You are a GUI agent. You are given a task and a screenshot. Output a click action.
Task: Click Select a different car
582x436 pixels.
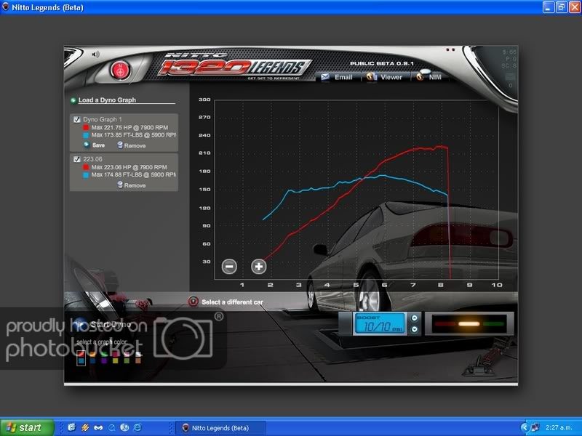tap(232, 302)
